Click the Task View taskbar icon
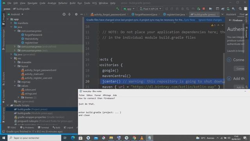The image size is (250, 141). tap(65, 138)
